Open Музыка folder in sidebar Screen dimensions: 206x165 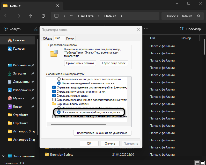coord(19,98)
